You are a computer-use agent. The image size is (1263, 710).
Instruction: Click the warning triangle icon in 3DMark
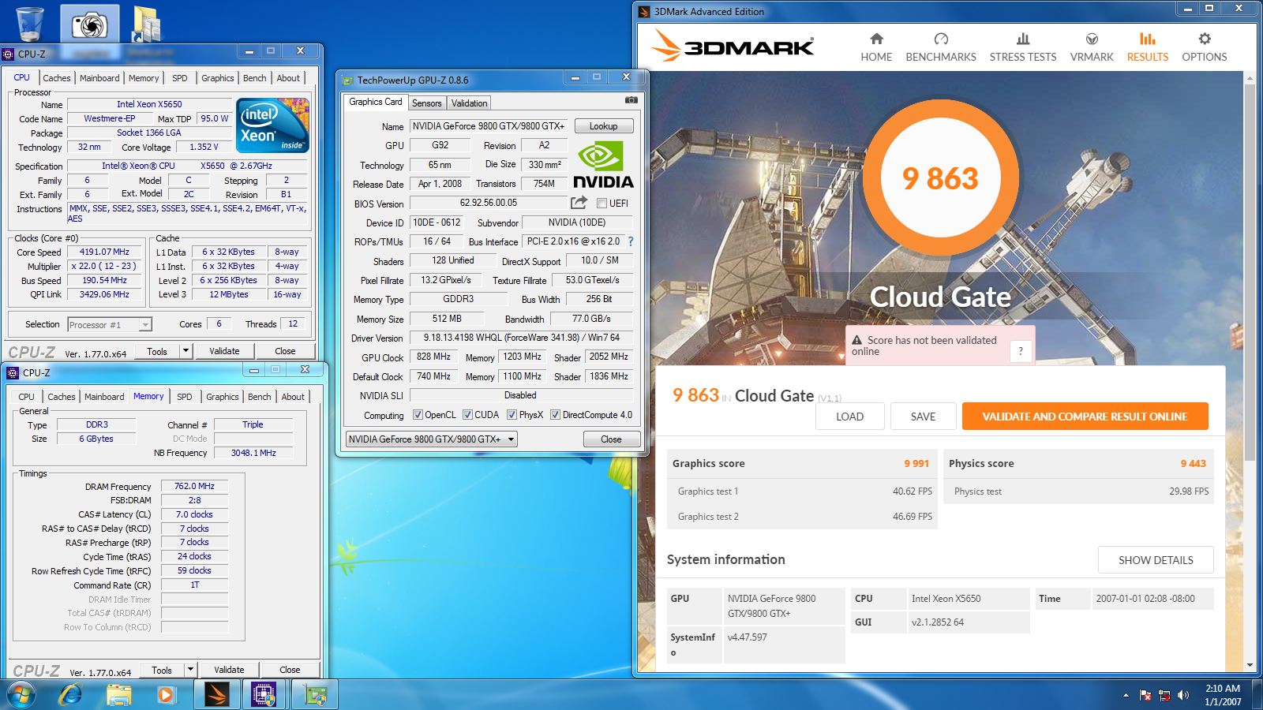pos(856,340)
